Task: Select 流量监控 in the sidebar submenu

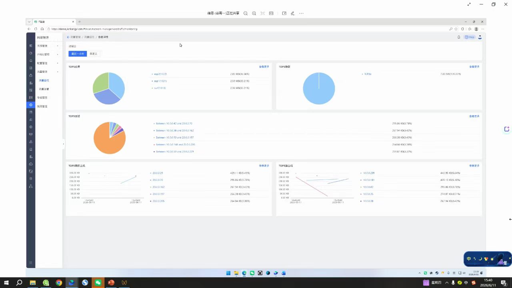Action: (x=44, y=80)
